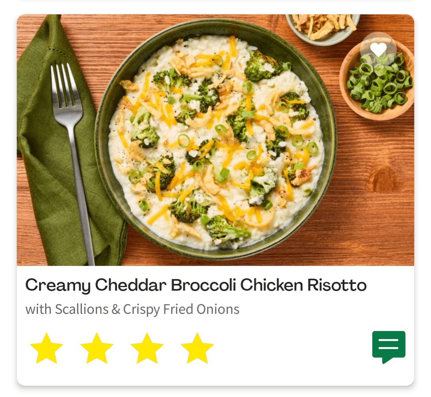The height and width of the screenshot is (397, 431).
Task: Click the 'with Scallions & Crispy Fried Onions' subtitle
Action: pyautogui.click(x=133, y=309)
